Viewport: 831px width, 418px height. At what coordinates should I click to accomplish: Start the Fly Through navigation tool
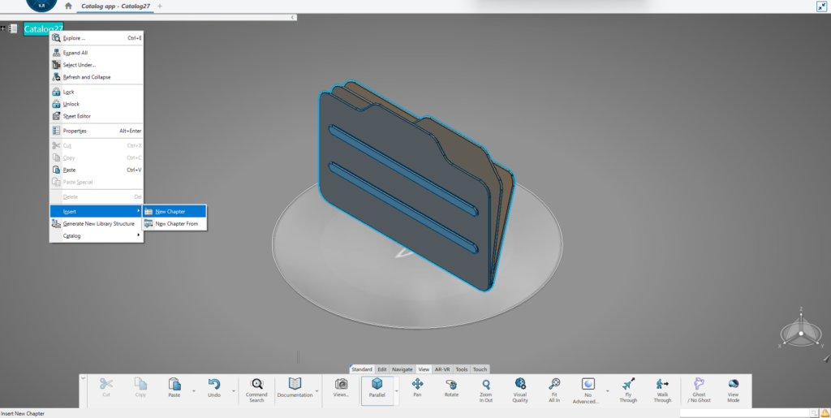(x=628, y=384)
